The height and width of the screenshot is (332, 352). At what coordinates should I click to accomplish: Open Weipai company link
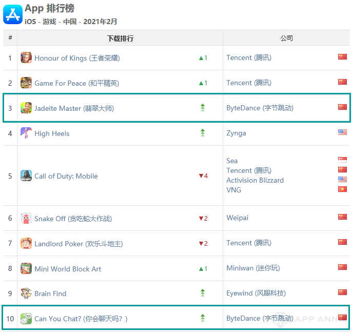[x=238, y=218]
